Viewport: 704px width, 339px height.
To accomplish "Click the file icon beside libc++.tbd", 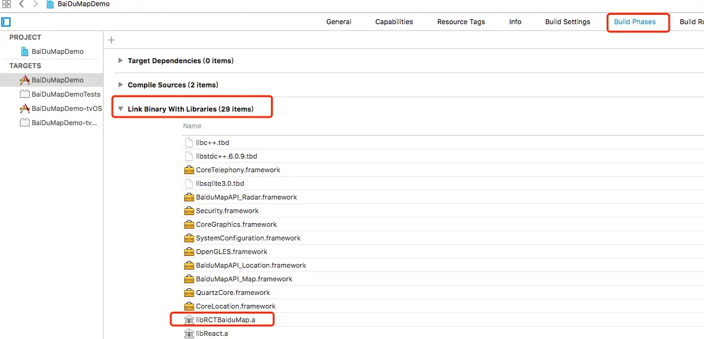I will click(189, 143).
